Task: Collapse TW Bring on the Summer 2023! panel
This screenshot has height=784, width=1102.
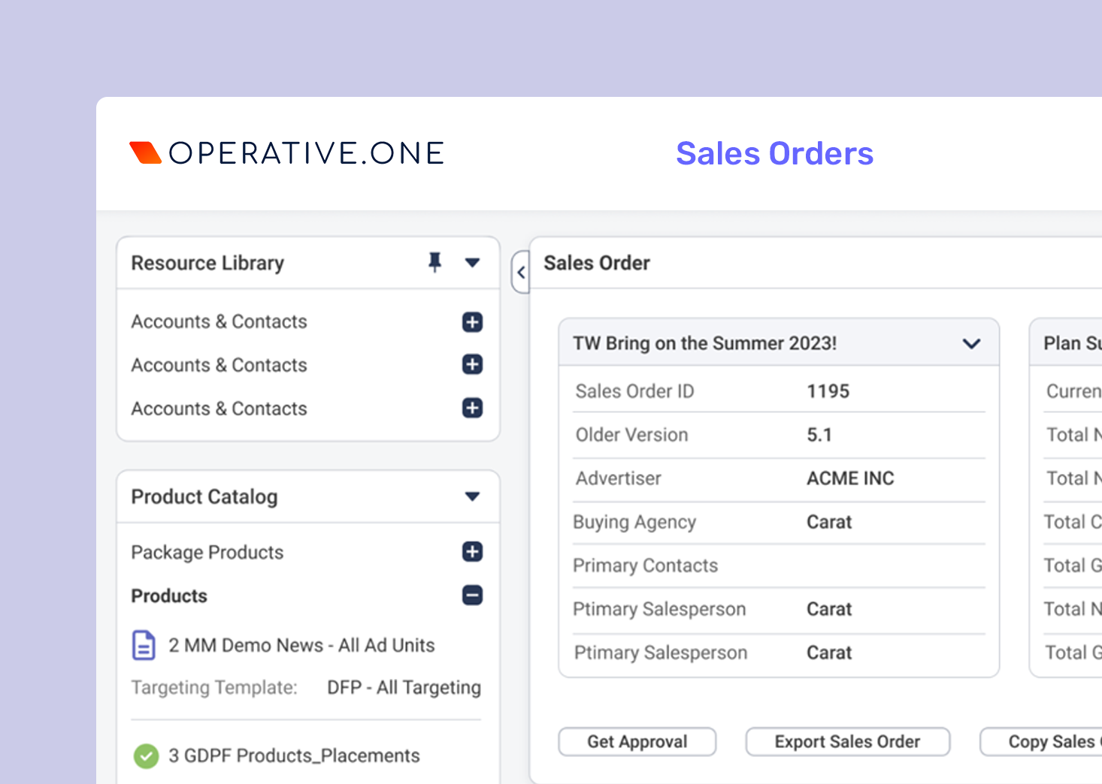Action: (x=971, y=344)
